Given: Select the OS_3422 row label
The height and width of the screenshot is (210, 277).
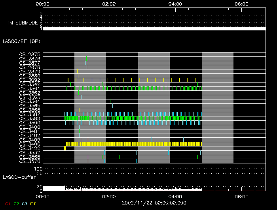Looking at the screenshot, I should 30,148.
